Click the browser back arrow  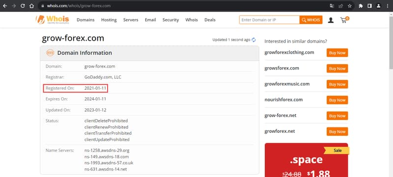[5, 6]
